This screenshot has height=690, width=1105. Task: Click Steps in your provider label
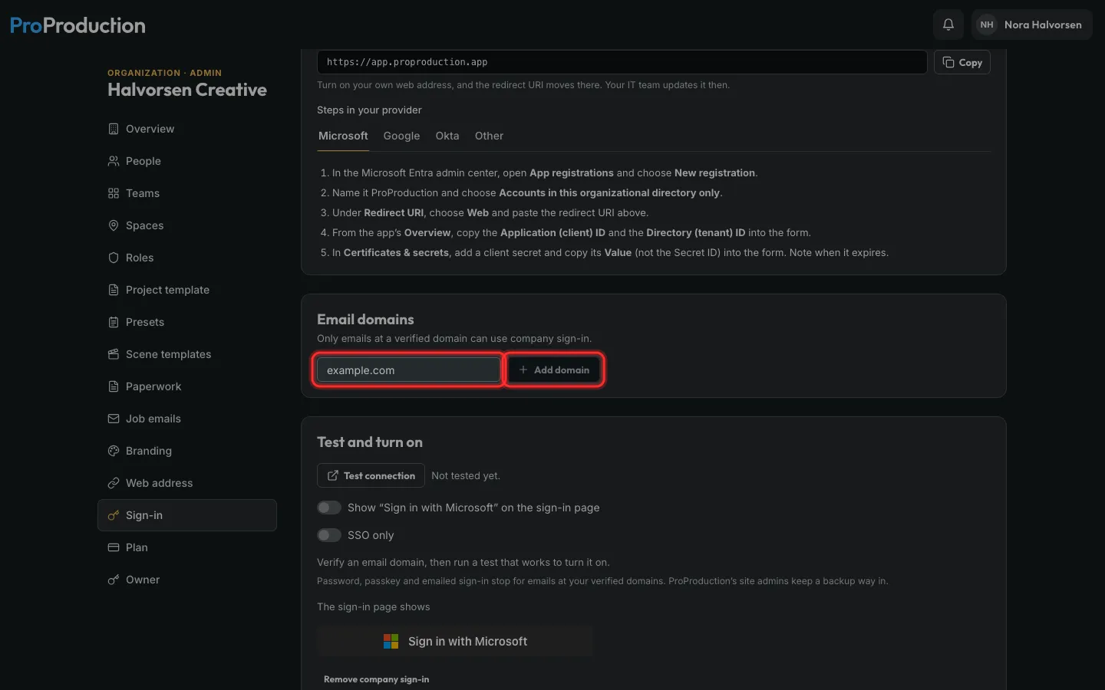pos(369,110)
